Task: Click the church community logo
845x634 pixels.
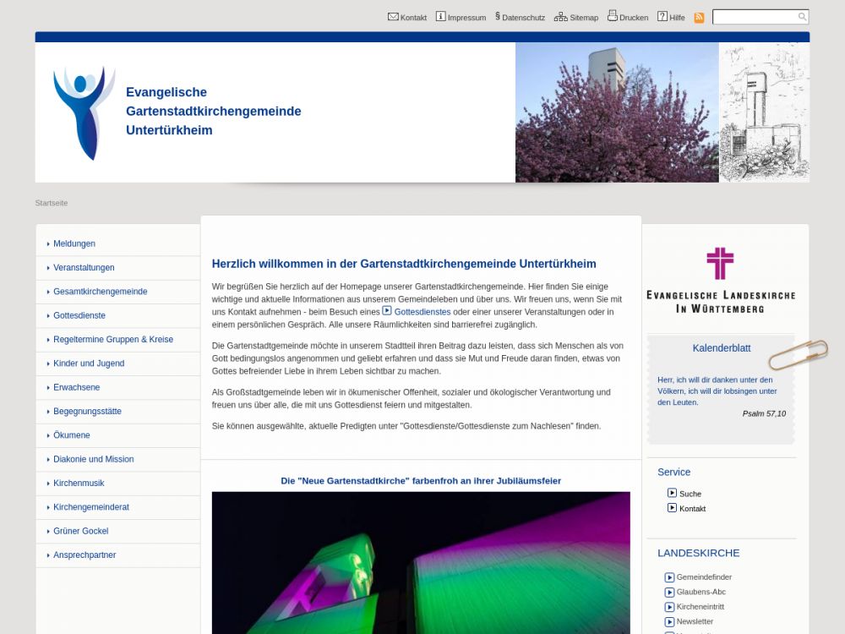Action: (84, 112)
